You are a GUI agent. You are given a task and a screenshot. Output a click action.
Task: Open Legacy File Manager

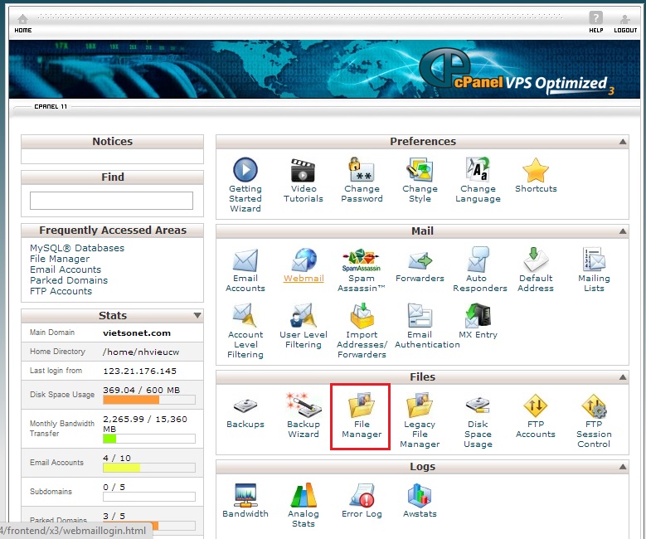pyautogui.click(x=420, y=420)
